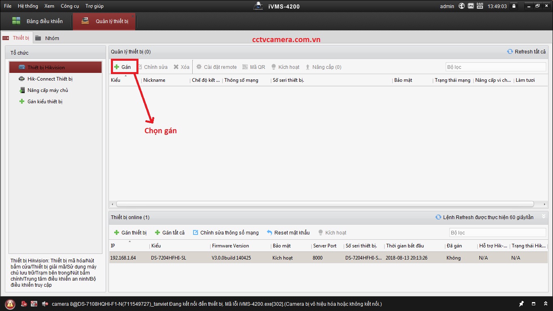The height and width of the screenshot is (311, 553).
Task: Toggle the muted speaker icon in status bar
Action: point(44,304)
